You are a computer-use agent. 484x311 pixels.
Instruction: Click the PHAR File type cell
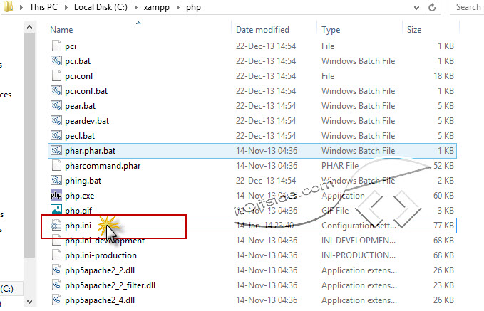(340, 166)
